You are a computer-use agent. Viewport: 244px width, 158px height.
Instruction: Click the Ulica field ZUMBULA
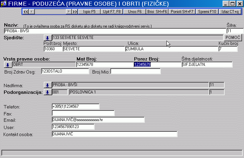[172, 49]
